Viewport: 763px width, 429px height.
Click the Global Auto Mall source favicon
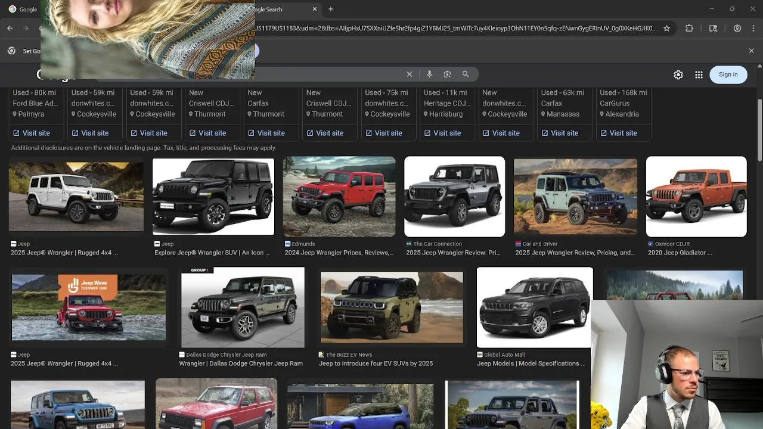point(480,355)
